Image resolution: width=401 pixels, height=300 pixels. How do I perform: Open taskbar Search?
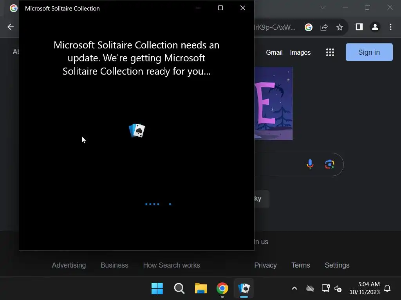pos(179,289)
